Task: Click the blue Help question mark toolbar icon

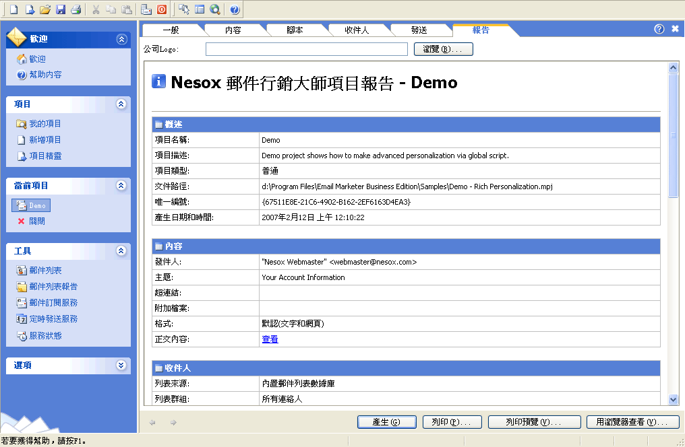Action: (x=234, y=9)
